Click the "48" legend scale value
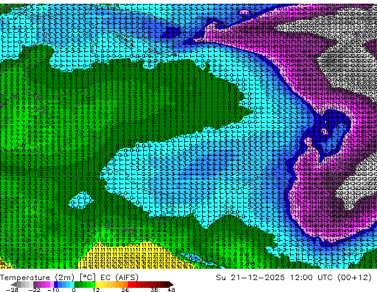The image size is (377, 292). (x=171, y=290)
